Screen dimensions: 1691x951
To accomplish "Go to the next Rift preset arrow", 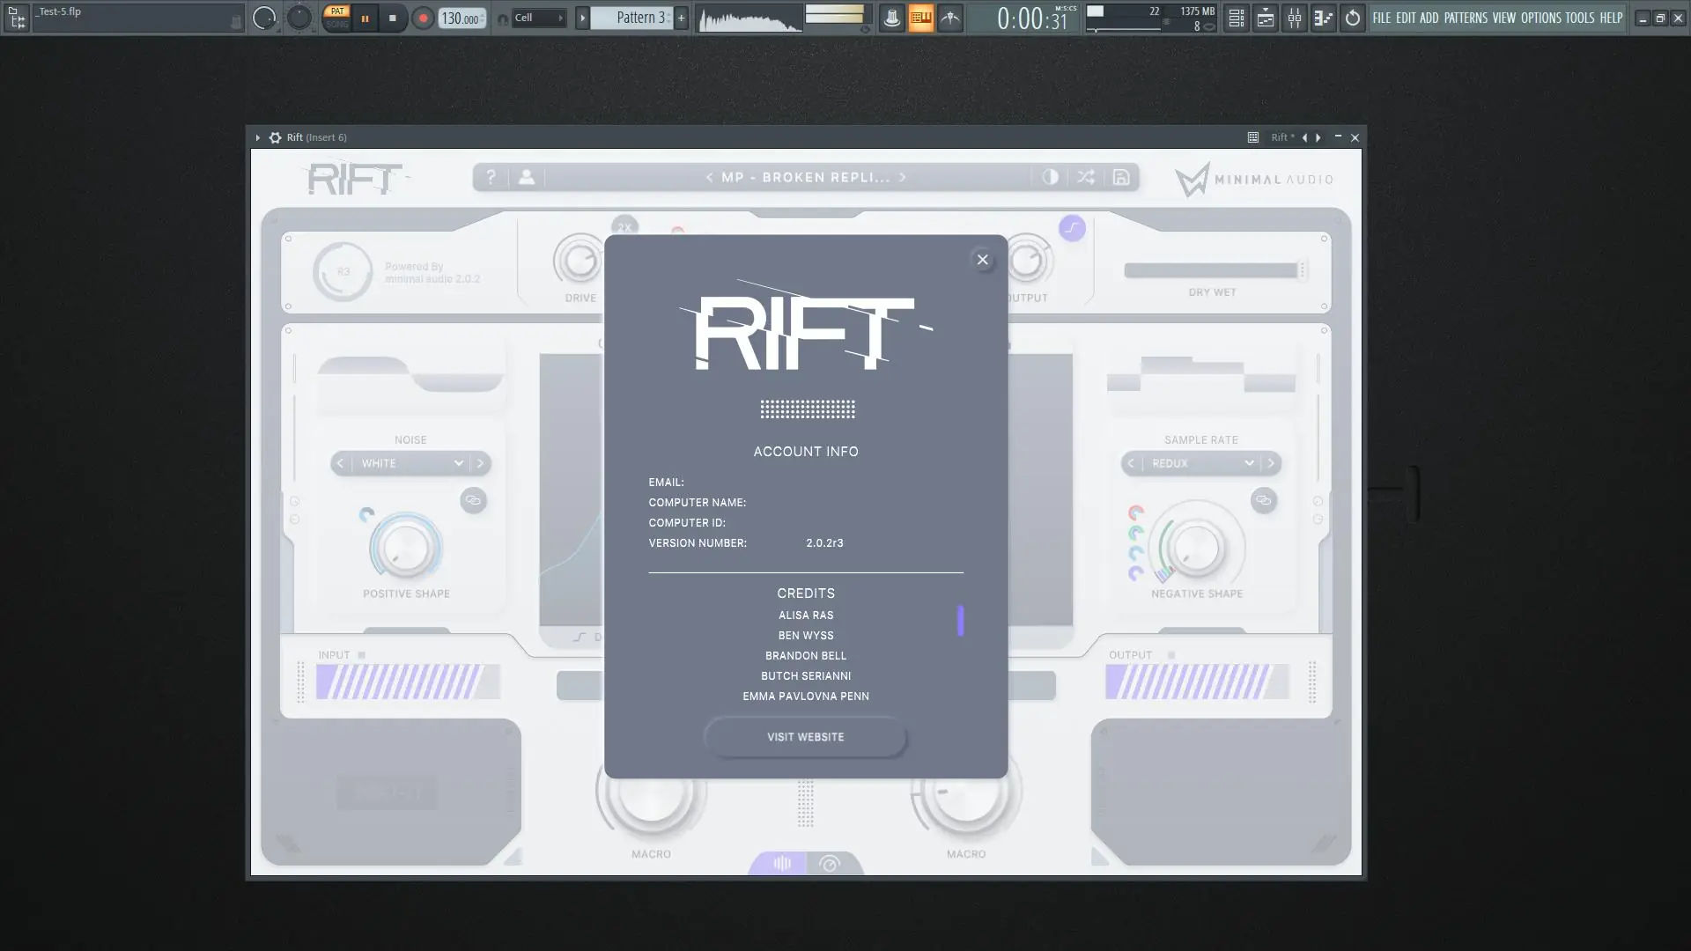I will 903,177.
